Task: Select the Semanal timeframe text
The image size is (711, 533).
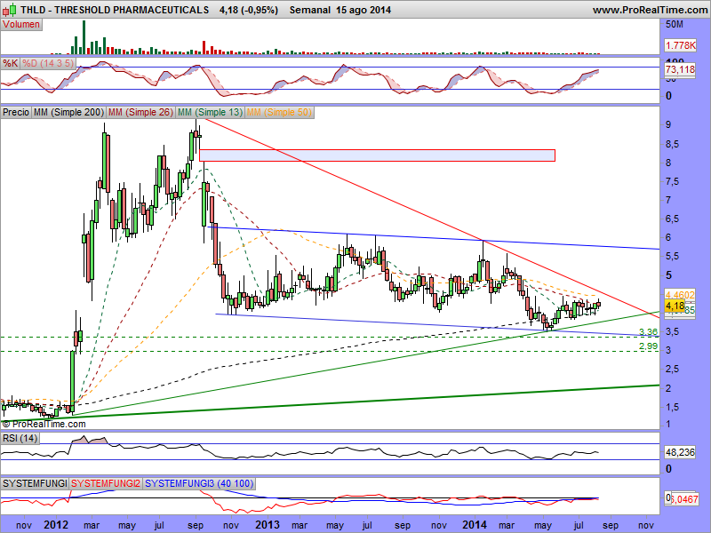Action: point(309,10)
